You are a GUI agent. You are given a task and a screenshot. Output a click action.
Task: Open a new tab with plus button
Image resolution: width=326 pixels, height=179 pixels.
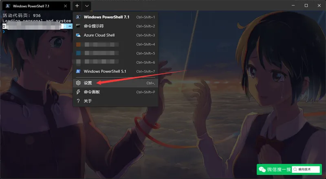point(77,6)
